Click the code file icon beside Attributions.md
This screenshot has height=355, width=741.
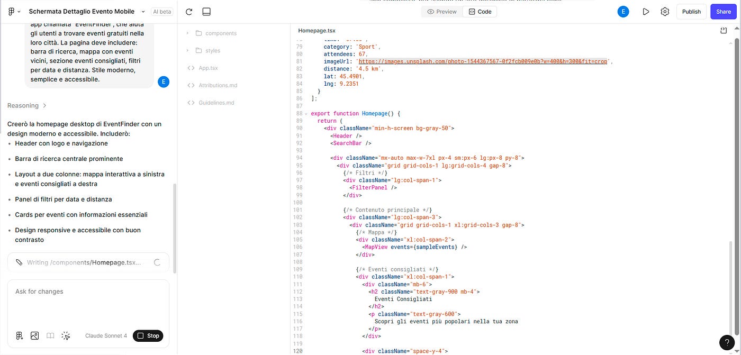(x=191, y=85)
